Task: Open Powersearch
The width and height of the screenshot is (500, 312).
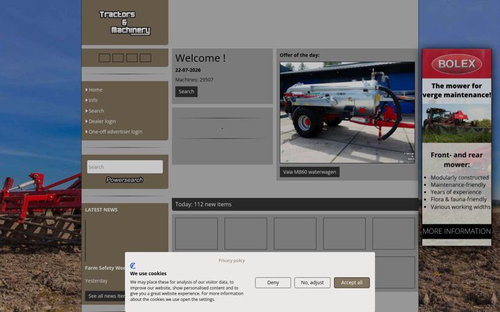Action: pyautogui.click(x=124, y=180)
